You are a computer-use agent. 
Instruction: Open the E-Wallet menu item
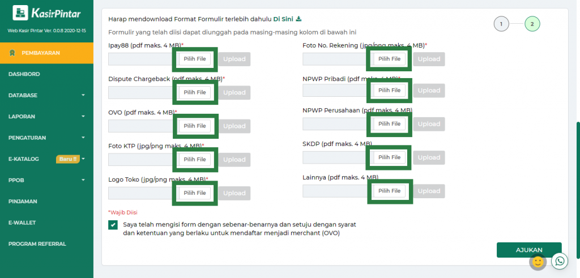click(x=22, y=223)
